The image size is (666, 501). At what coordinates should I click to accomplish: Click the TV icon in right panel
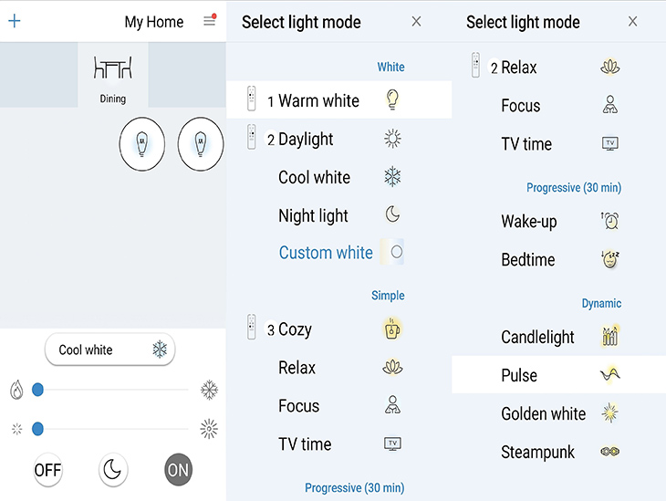pyautogui.click(x=610, y=143)
